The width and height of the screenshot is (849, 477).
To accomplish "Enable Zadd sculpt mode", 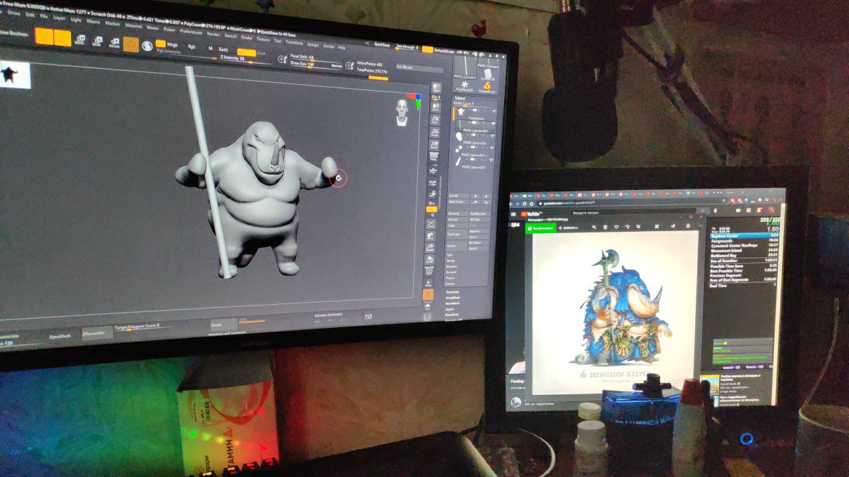I will 223,49.
